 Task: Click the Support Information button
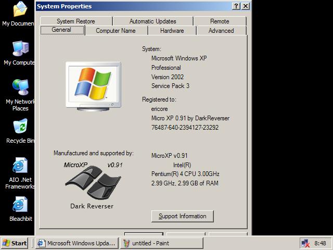[183, 216]
